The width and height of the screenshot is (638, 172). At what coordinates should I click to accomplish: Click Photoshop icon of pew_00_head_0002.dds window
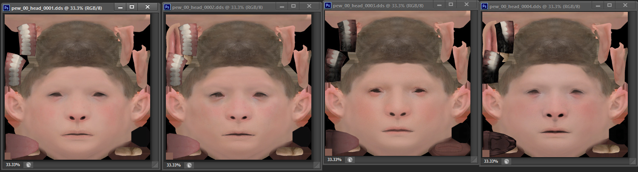167,7
